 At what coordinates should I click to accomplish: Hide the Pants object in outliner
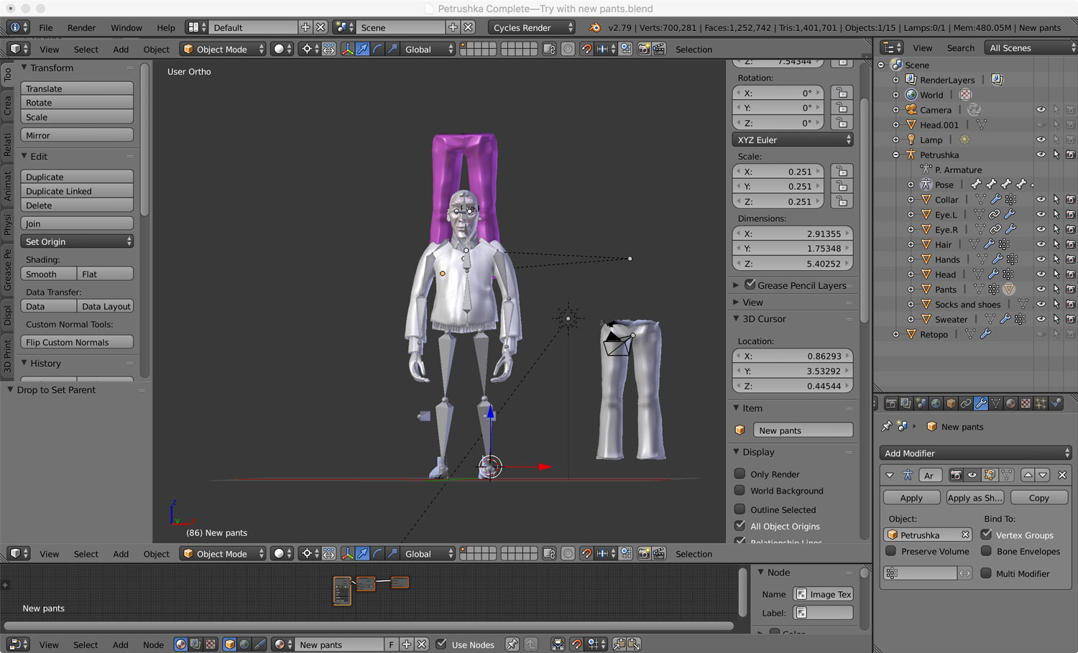(x=1041, y=290)
